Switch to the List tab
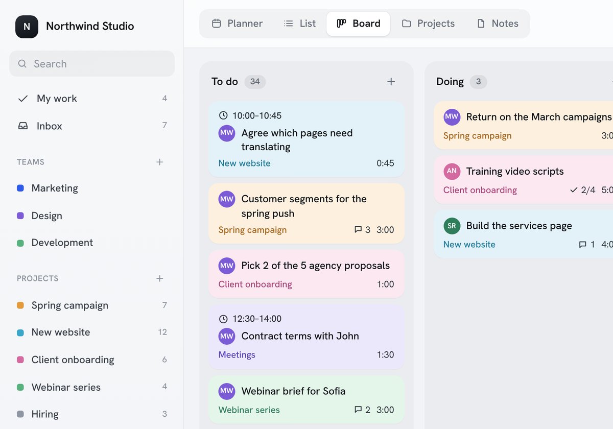Screen dimensions: 613x429 point(300,23)
